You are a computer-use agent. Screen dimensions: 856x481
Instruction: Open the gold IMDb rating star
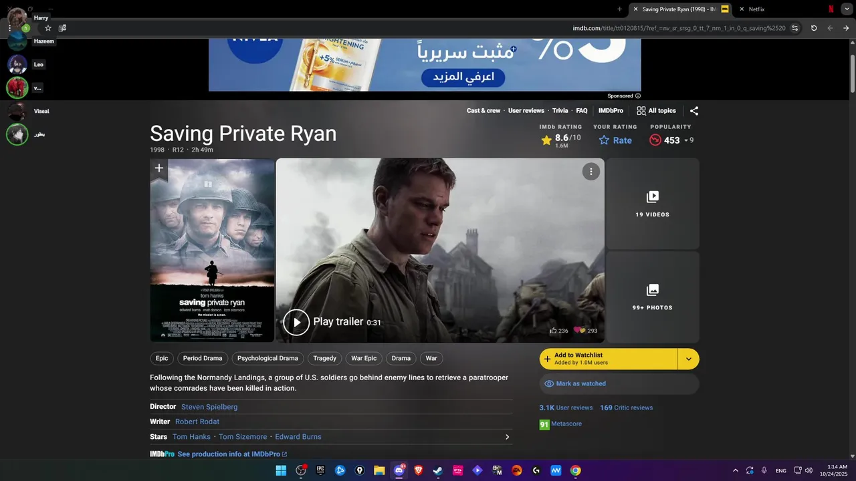[546, 140]
